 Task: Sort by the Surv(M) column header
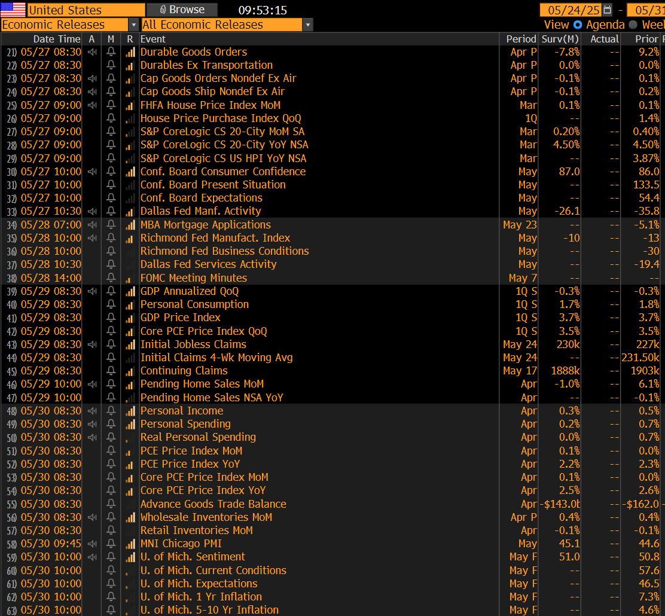[x=560, y=39]
